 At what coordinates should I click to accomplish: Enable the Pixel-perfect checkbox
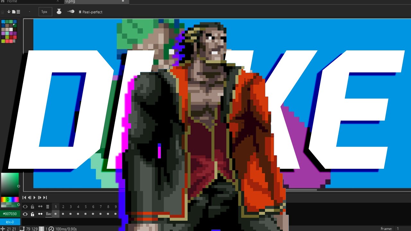click(80, 12)
